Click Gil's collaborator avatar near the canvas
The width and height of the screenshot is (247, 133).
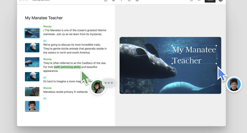(x=234, y=84)
